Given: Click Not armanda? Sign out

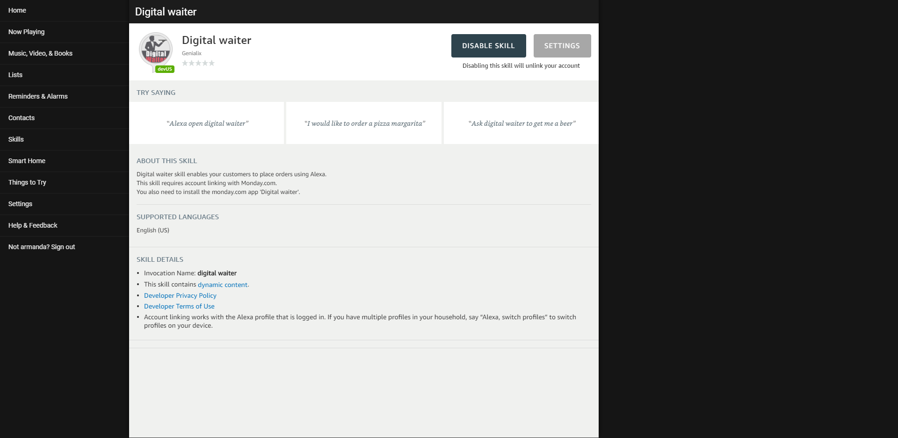Looking at the screenshot, I should click(64, 247).
